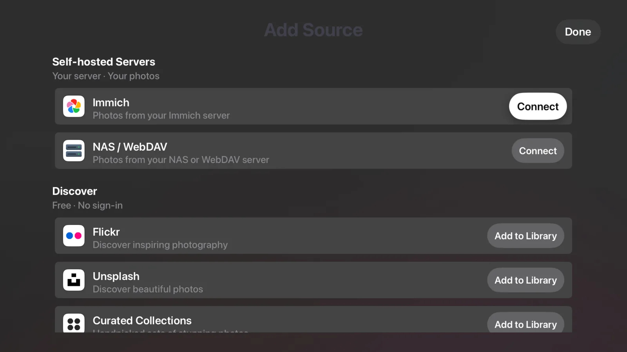Click the Flickr two-dot icon
The height and width of the screenshot is (352, 627).
click(74, 235)
